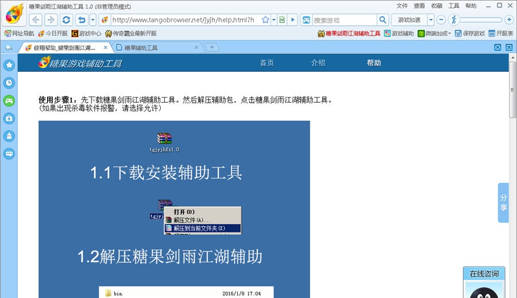Close the 糖果辅助工具 tab
Screen dimensions: 517x298
pos(196,48)
